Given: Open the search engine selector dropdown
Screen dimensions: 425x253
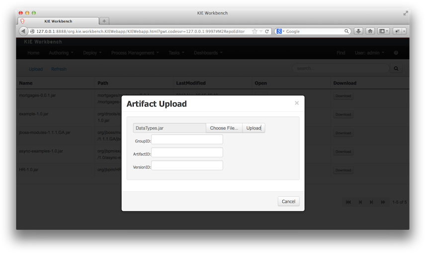Looking at the screenshot, I should point(280,31).
